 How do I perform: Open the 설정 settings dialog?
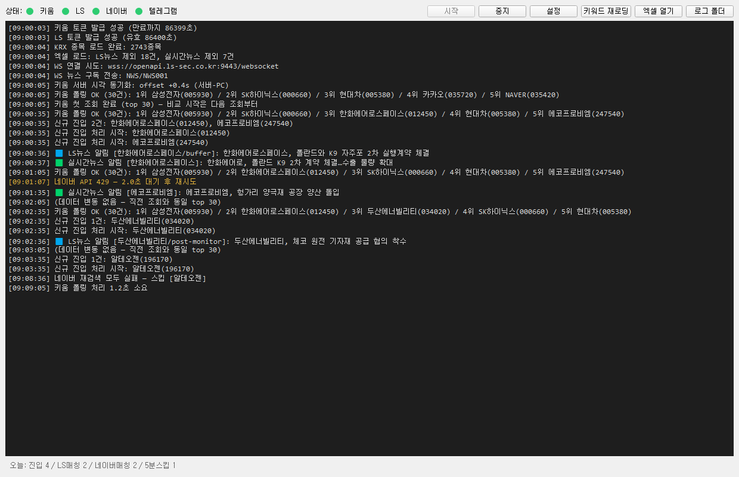tap(554, 11)
